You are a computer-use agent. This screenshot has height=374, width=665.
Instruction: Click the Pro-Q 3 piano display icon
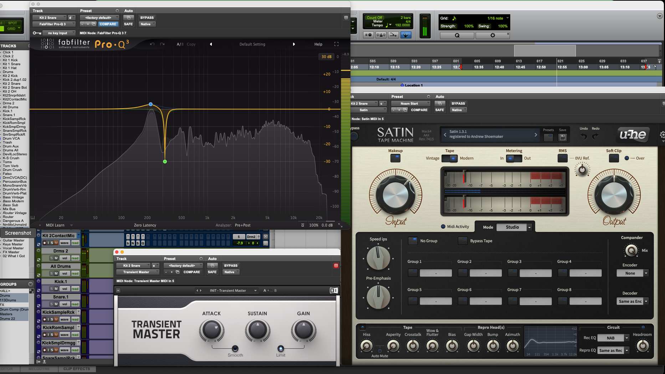[x=33, y=218]
